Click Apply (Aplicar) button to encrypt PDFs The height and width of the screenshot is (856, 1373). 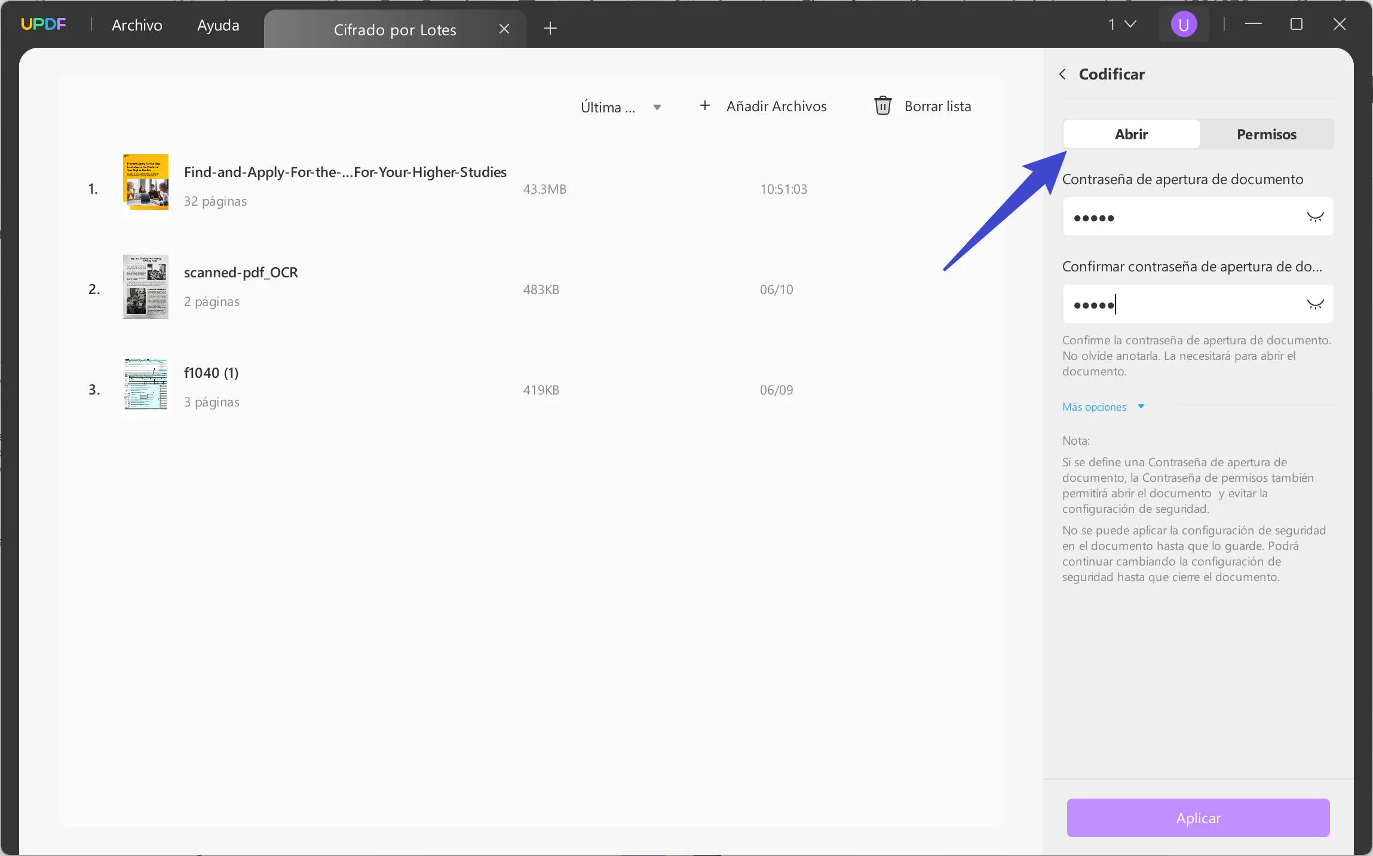(1197, 818)
